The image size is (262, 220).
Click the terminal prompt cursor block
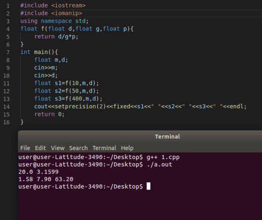pos(148,186)
